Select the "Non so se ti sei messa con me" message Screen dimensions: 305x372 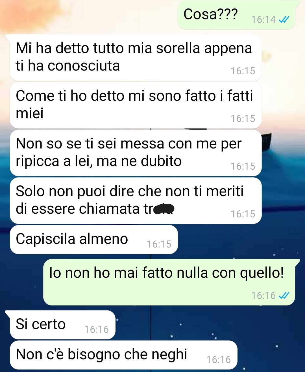[x=136, y=153]
